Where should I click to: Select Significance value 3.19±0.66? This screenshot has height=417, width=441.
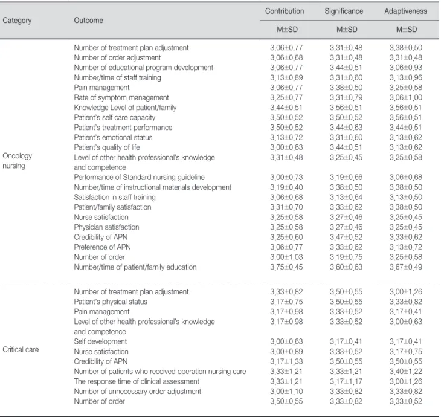point(346,177)
